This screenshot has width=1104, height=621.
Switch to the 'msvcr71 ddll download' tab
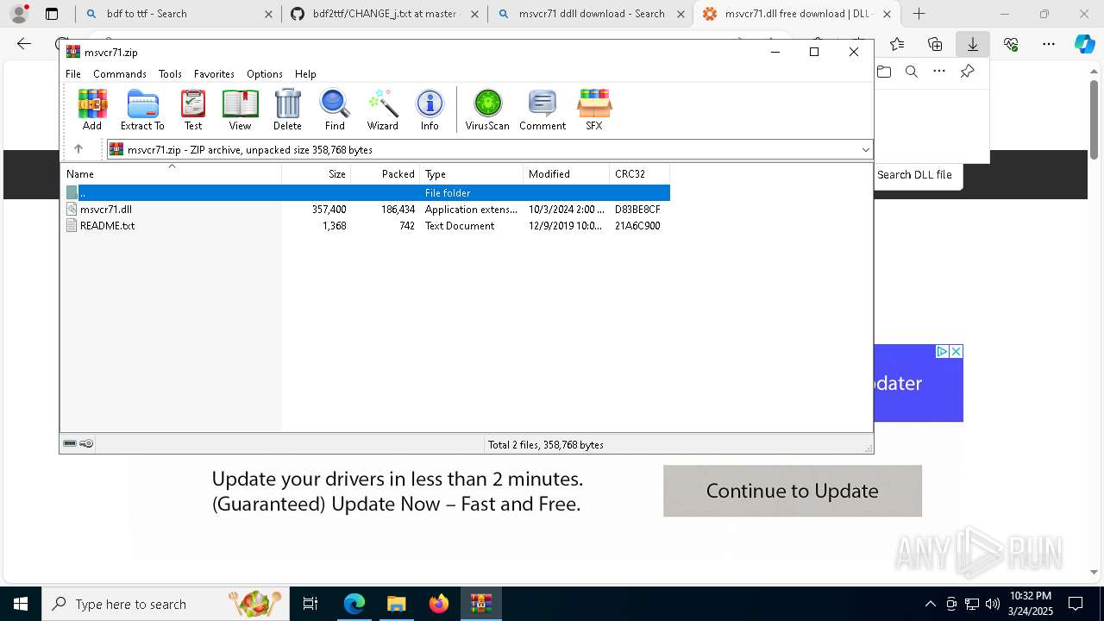590,14
